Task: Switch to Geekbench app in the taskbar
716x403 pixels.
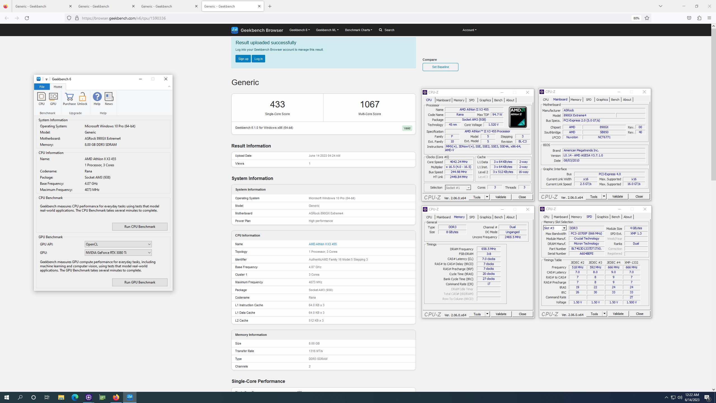Action: click(x=130, y=397)
